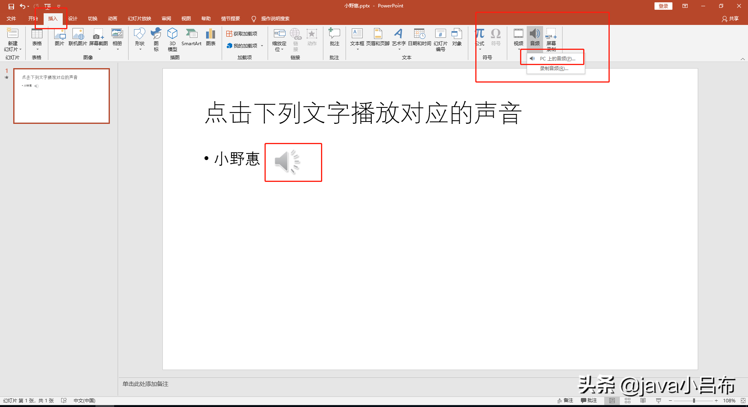Viewport: 748px width, 407px height.
Task: Click the Zoom (缩放定位) button
Action: (279, 39)
